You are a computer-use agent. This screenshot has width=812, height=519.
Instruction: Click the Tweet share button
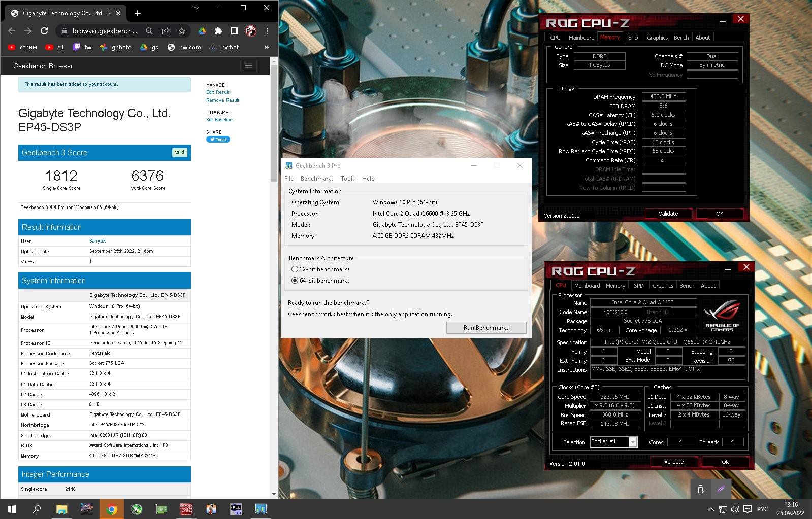pos(218,140)
